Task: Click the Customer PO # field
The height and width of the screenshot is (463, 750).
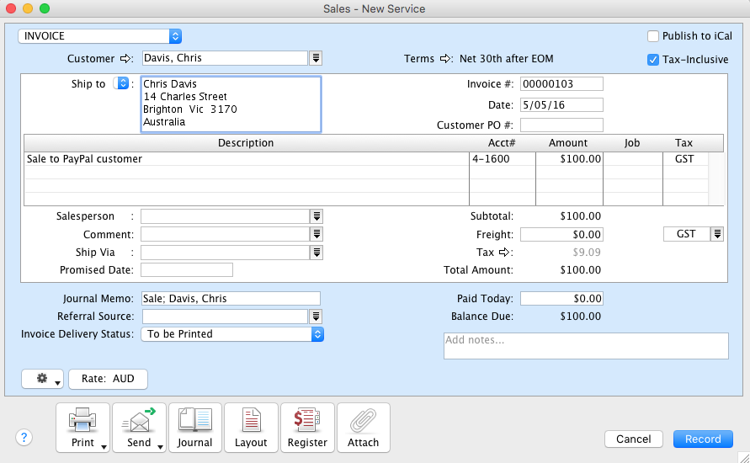Action: click(x=561, y=125)
